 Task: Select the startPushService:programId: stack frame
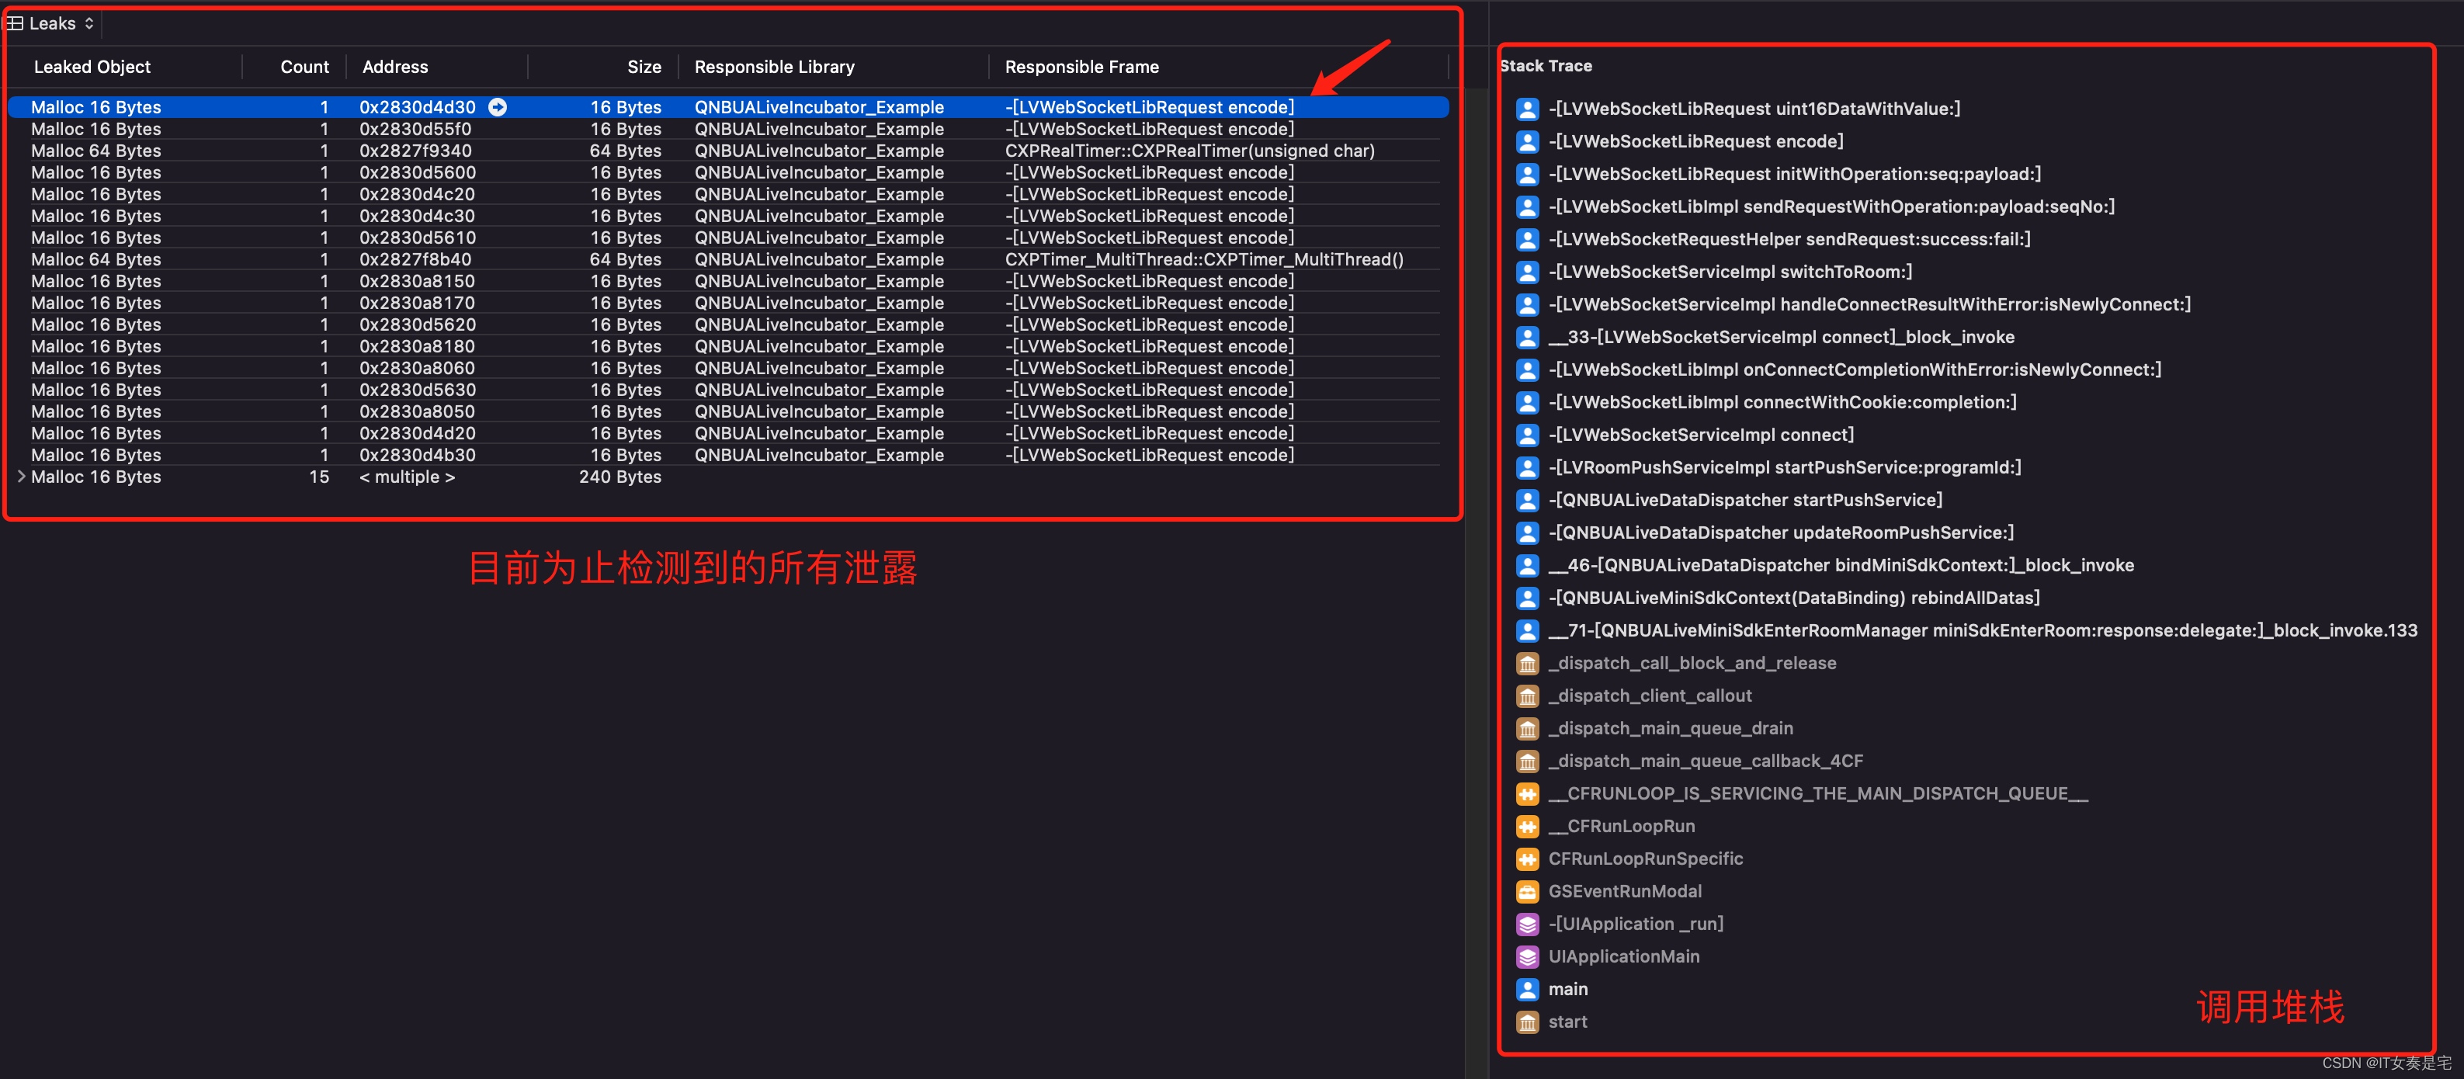click(1784, 467)
